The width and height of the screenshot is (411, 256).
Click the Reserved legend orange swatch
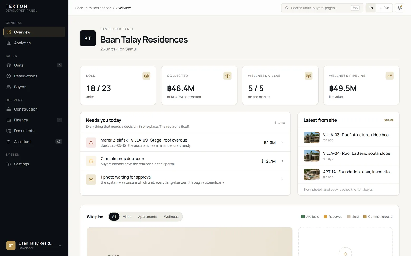[325, 217]
